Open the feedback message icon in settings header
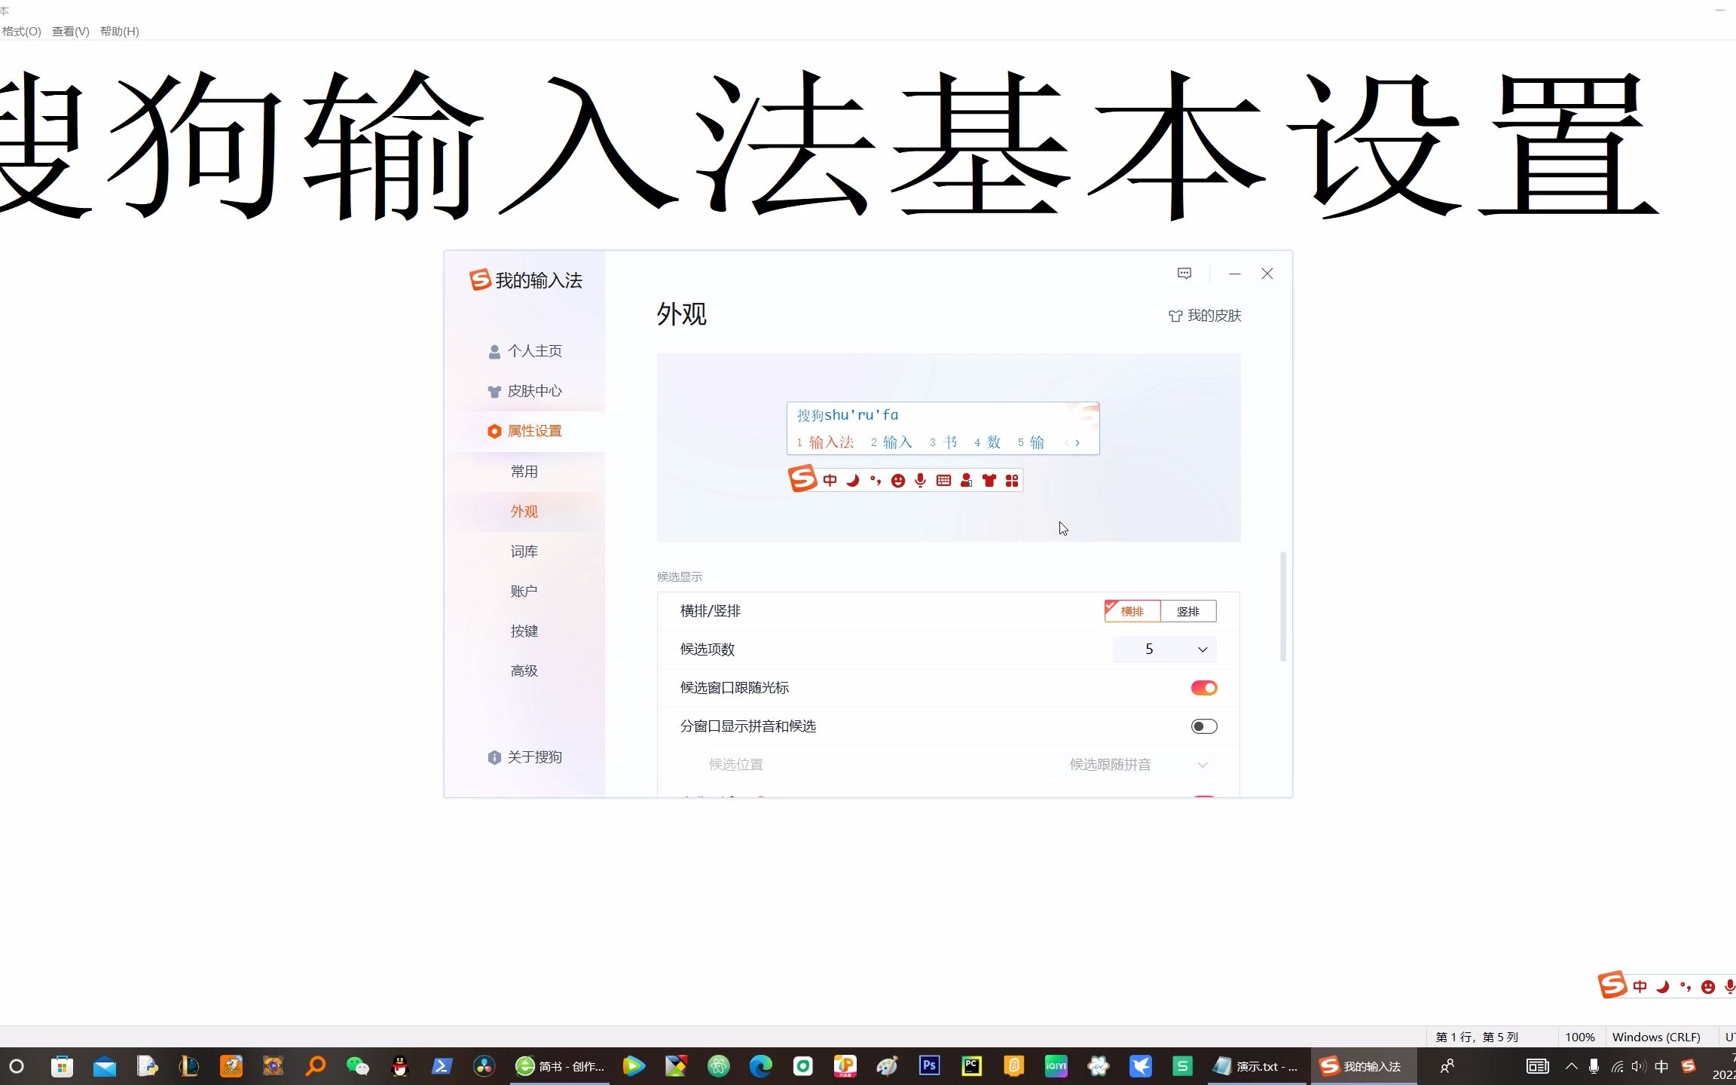Image resolution: width=1736 pixels, height=1085 pixels. (x=1184, y=274)
